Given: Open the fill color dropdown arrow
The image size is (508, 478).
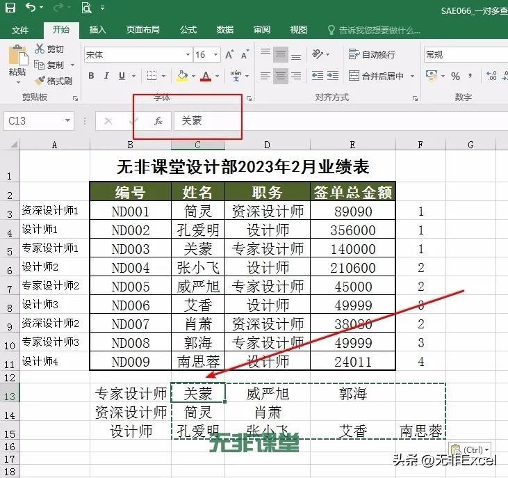Looking at the screenshot, I should (193, 77).
